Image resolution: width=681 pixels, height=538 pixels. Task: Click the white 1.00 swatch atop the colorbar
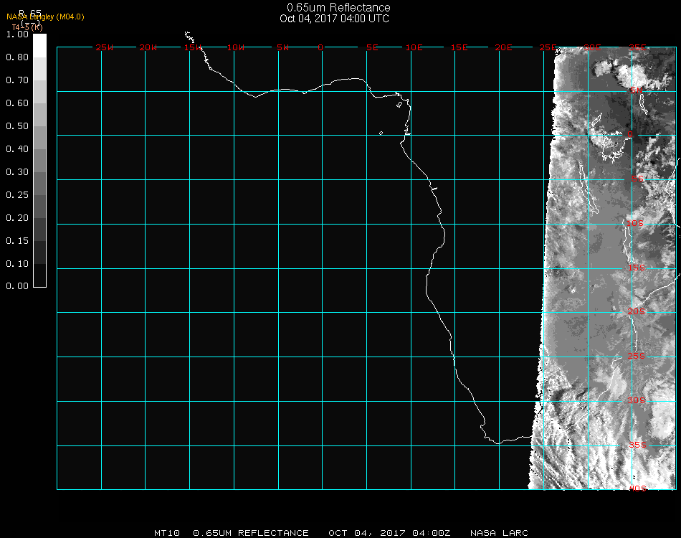coord(39,44)
